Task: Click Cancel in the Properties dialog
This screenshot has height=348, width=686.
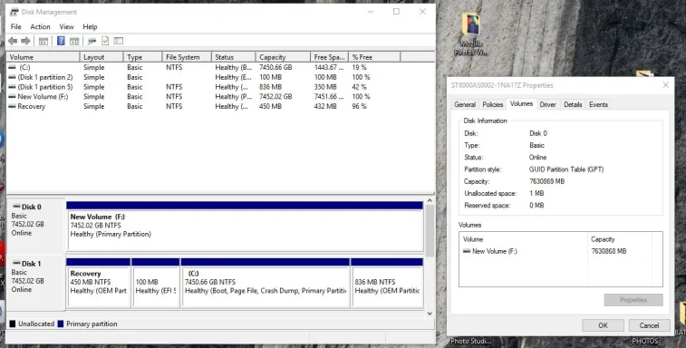Action: [x=649, y=325]
